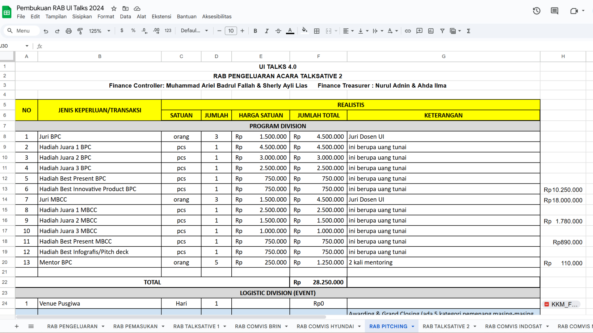
Task: Click the Functions sigma icon
Action: (469, 31)
